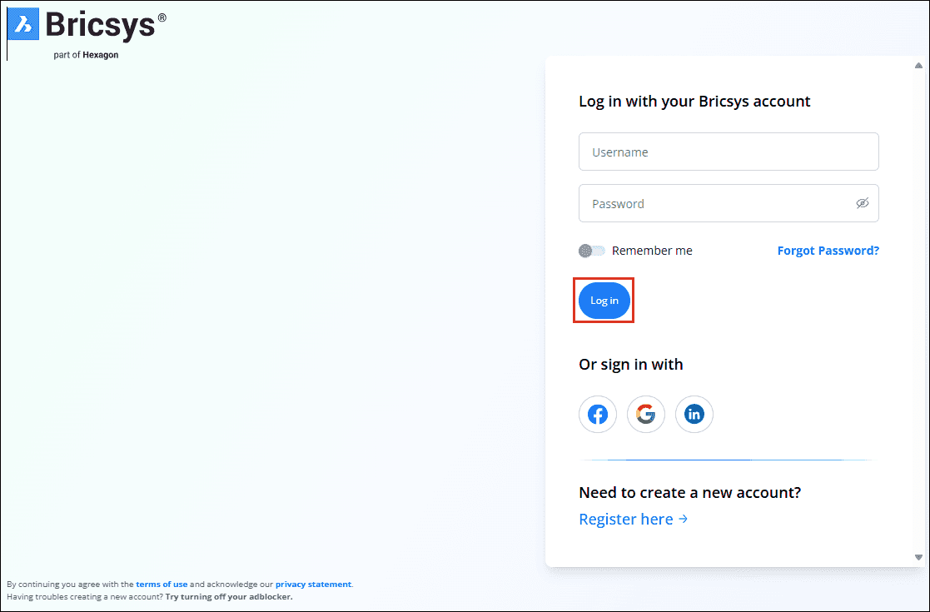The image size is (930, 612).
Task: Enable the Remember me toggle switch
Action: pos(592,251)
